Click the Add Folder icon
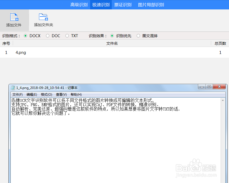Image resolution: width=229 pixels, height=183 pixels. pyautogui.click(x=43, y=17)
